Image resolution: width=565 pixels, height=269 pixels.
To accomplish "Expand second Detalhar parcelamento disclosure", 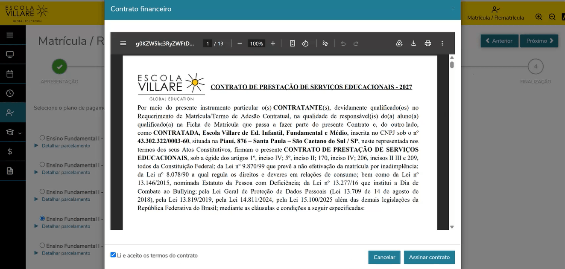I will [62, 173].
